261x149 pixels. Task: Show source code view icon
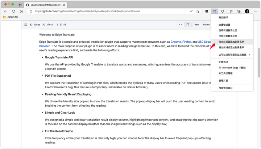pos(181,25)
